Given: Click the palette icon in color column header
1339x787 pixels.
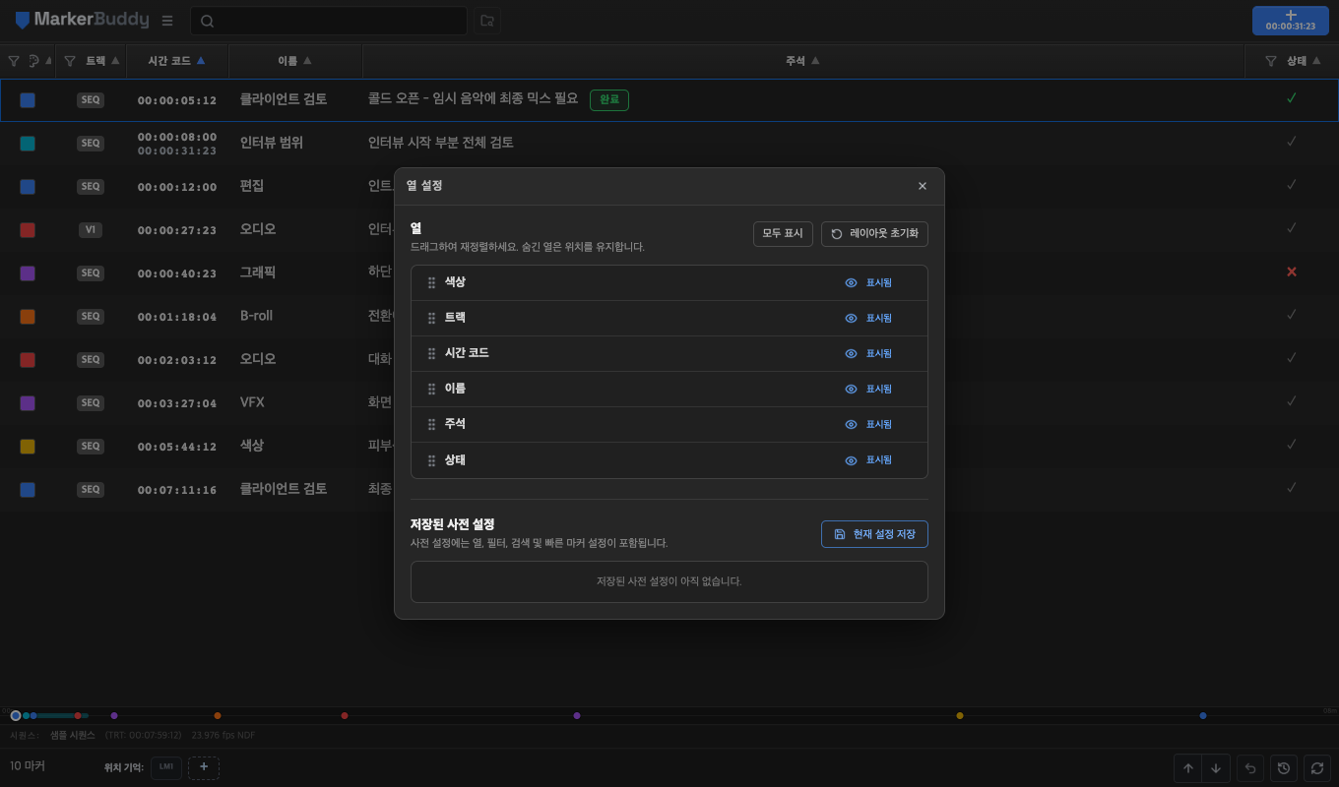Looking at the screenshot, I should 34,61.
